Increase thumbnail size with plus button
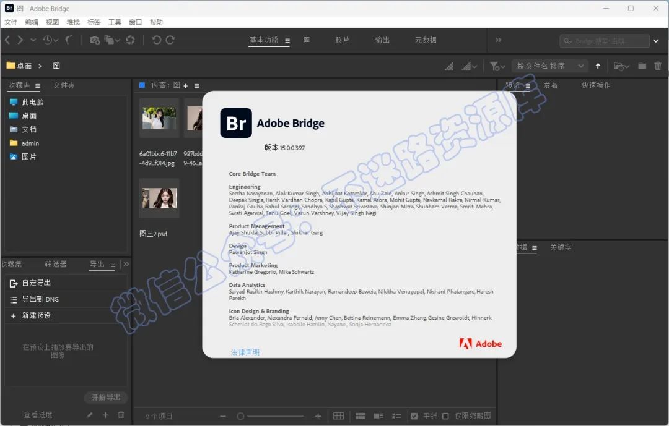The image size is (669, 426). [318, 416]
